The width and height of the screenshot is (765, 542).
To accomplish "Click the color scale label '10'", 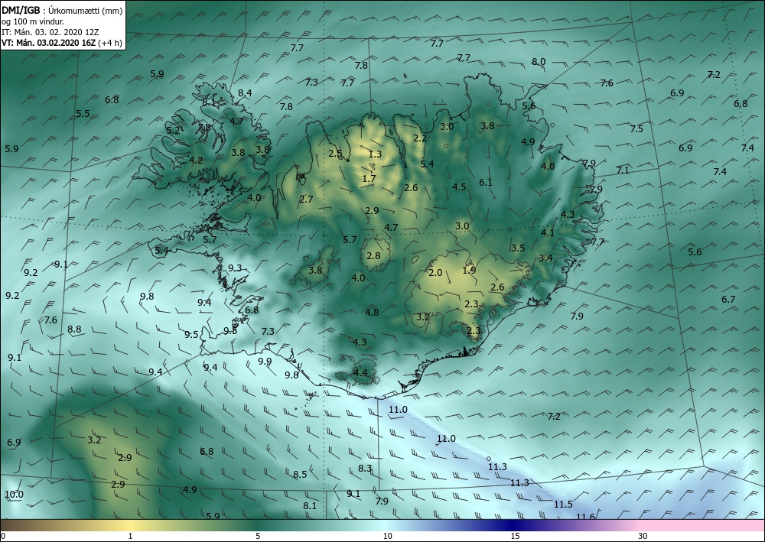I will (x=387, y=536).
